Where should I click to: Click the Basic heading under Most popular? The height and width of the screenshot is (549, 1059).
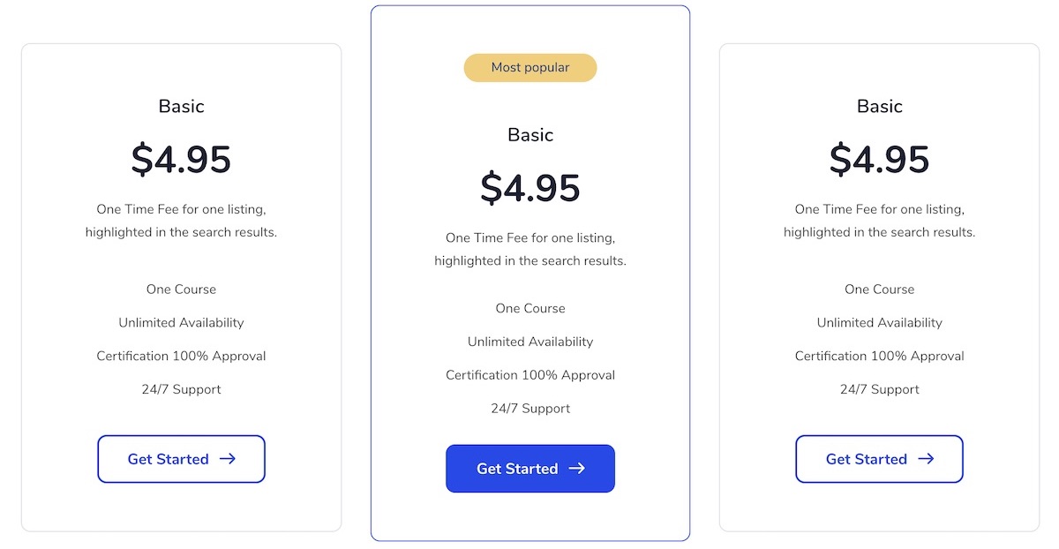[530, 135]
